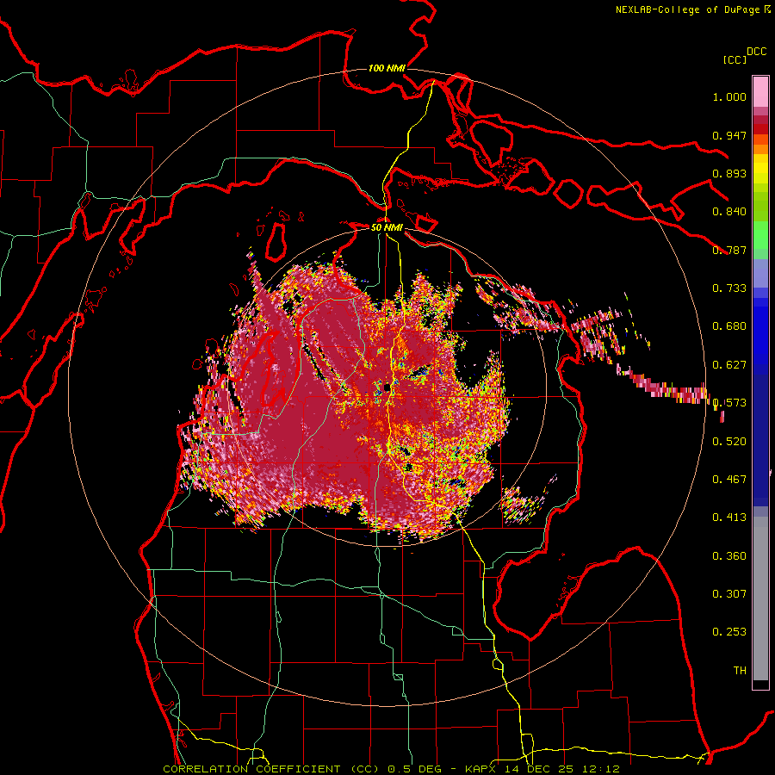Click the [CC] units label
Image resolution: width=775 pixels, height=775 pixels.
(x=735, y=59)
